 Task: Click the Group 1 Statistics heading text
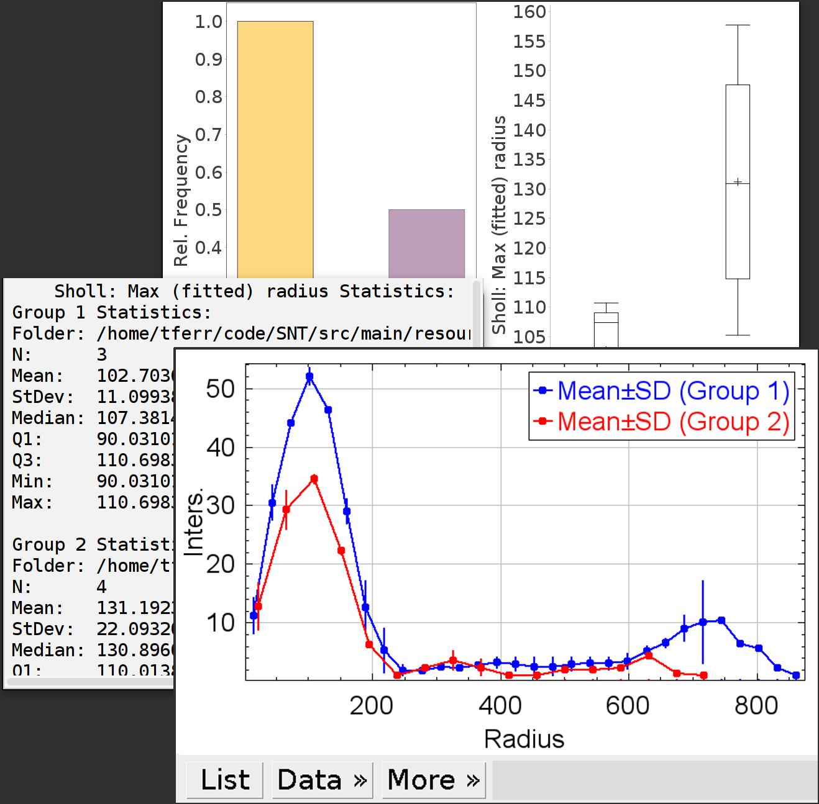click(x=112, y=312)
